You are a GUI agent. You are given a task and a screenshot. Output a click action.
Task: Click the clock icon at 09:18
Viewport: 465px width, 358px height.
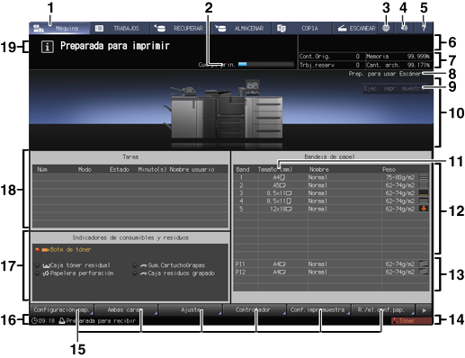click(x=34, y=321)
